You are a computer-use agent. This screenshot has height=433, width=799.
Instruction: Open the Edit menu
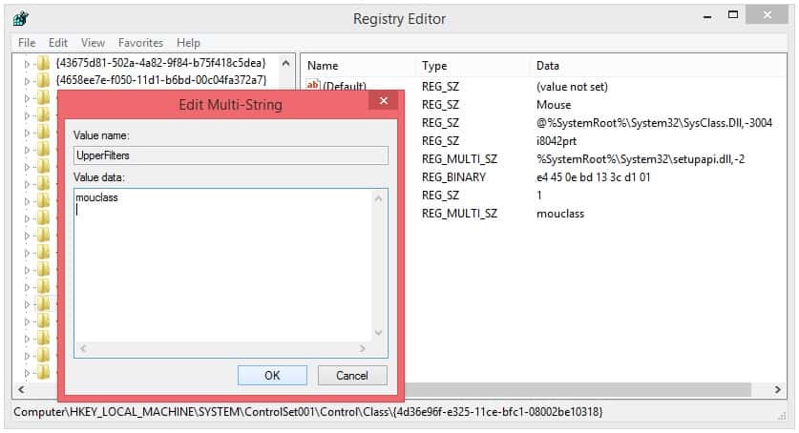(x=58, y=43)
